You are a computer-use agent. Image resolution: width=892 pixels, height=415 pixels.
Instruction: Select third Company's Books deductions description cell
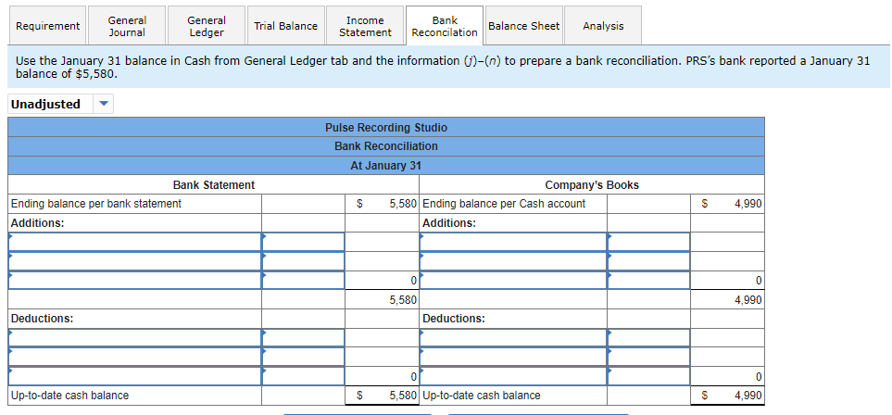513,376
